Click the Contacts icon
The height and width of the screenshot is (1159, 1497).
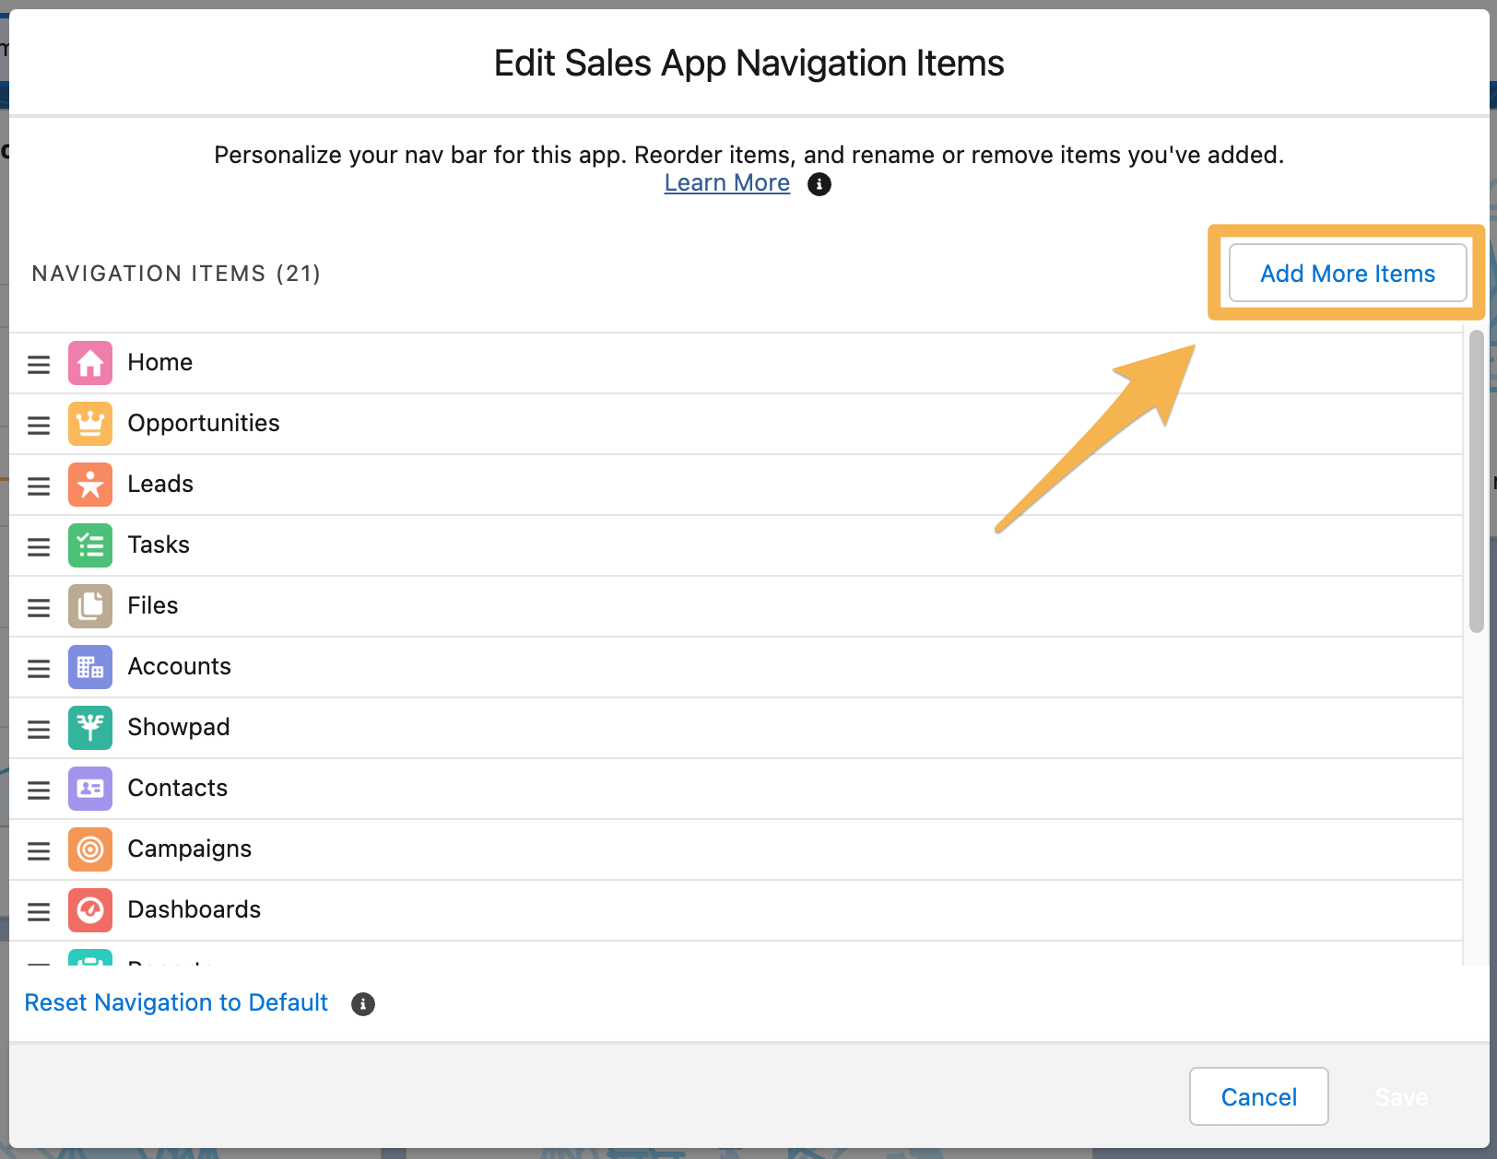[89, 788]
